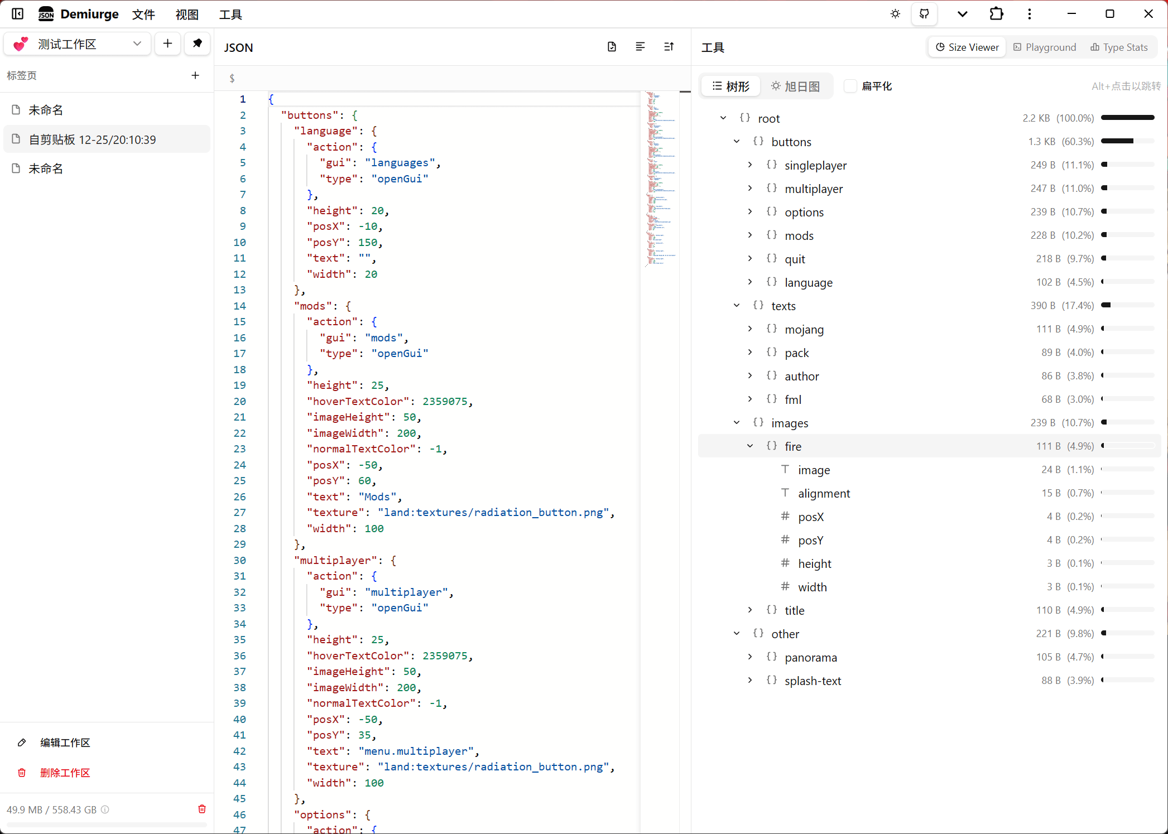Click the puzzle-piece extensions icon
The width and height of the screenshot is (1168, 834).
pyautogui.click(x=996, y=14)
